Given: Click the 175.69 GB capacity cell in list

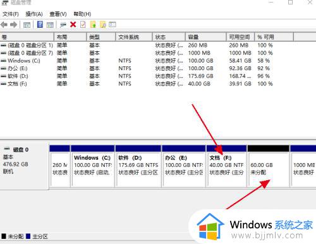Looking at the screenshot, I should click(x=201, y=76).
